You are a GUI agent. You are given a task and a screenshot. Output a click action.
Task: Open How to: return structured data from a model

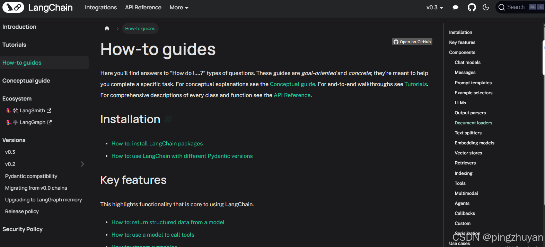[168, 222]
